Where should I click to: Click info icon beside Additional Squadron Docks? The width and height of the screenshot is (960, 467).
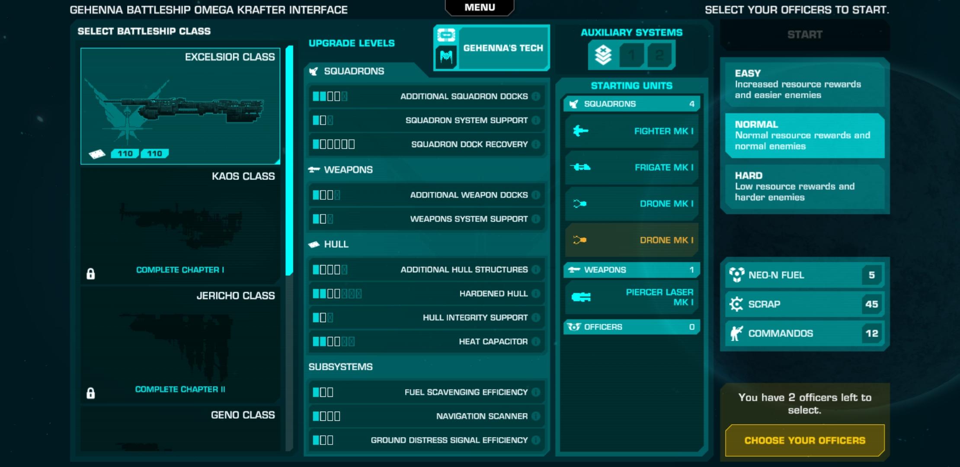[x=536, y=96]
